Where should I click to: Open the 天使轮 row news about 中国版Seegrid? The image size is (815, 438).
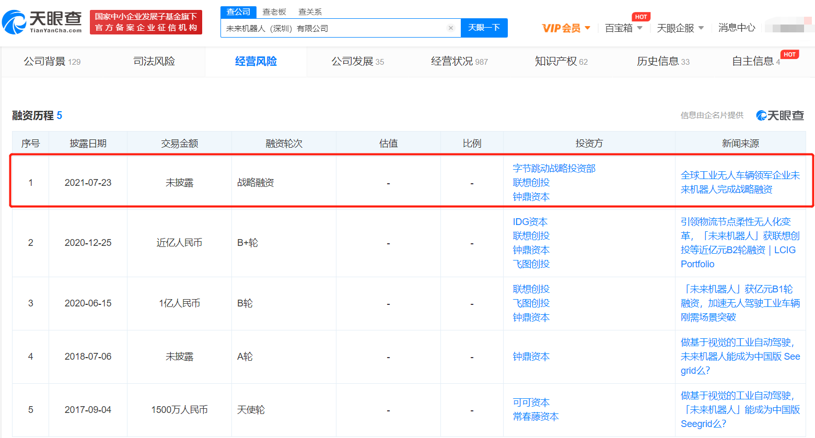(x=740, y=410)
